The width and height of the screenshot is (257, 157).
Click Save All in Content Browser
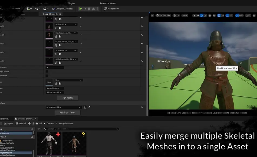click(21, 123)
